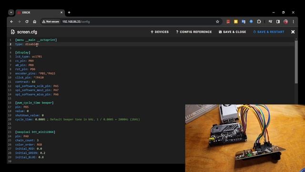The height and width of the screenshot is (172, 305).
Task: Click the a0_pin: PB8 line
Action: pos(24,65)
